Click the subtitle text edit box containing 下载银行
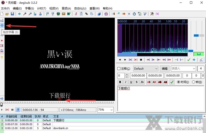Viewport: 206px width, 133px height. click(161, 98)
